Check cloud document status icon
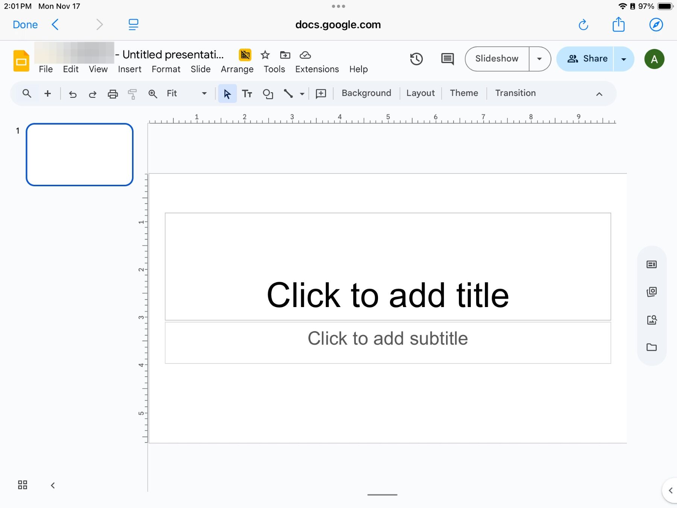This screenshot has height=508, width=677. pyautogui.click(x=305, y=55)
